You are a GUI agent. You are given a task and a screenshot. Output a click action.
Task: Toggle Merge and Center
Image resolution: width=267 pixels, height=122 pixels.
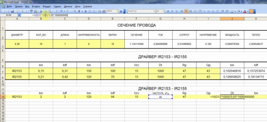click(195, 11)
